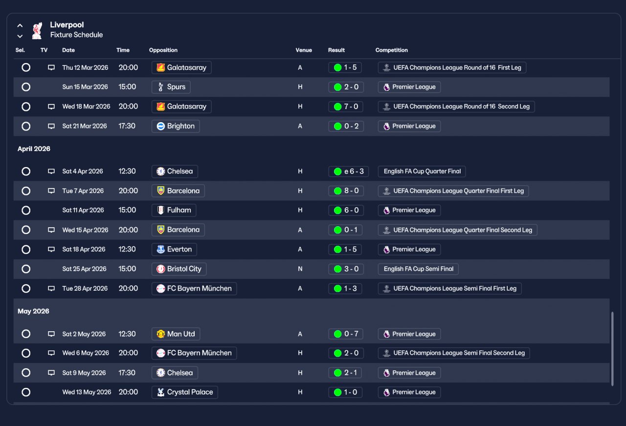626x426 pixels.
Task: Click Champions League logo for Quarter Final First Leg
Action: coord(387,191)
